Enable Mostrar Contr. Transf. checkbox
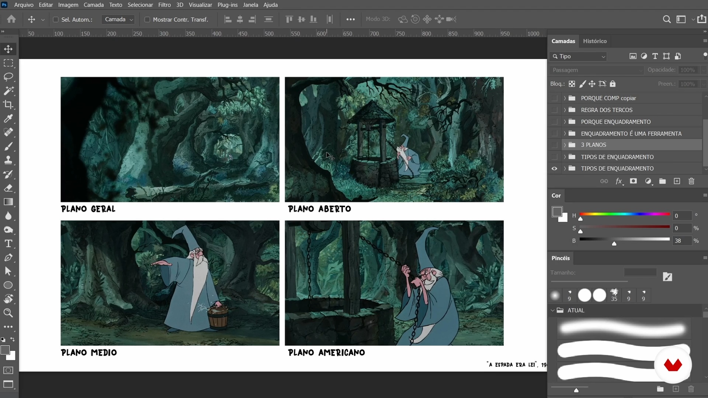Screen dimensions: 708x398 point(147,20)
